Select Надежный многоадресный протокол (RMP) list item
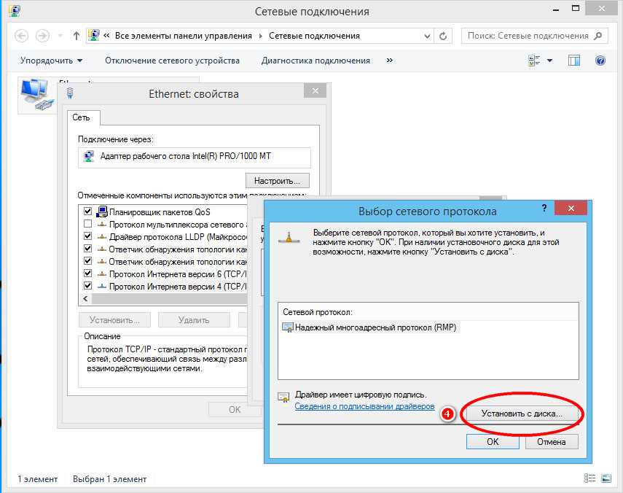Image resolution: width=623 pixels, height=493 pixels. 375,327
